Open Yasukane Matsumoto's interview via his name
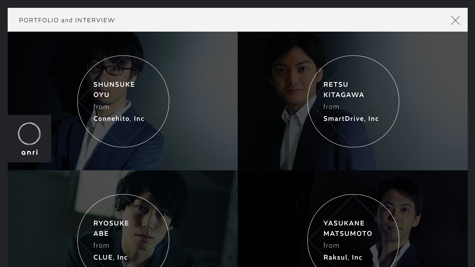Image resolution: width=475 pixels, height=267 pixels. pyautogui.click(x=348, y=228)
